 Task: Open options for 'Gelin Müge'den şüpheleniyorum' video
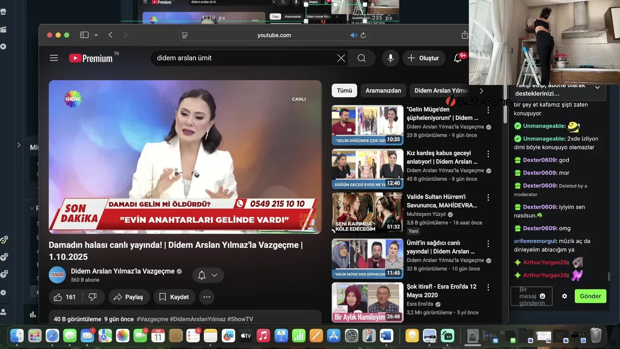(x=488, y=110)
